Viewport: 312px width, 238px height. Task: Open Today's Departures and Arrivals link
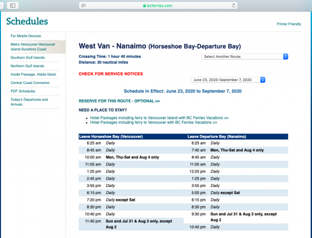[29, 102]
